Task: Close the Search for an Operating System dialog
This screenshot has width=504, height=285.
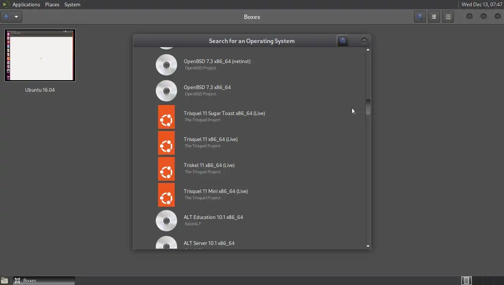Action: [x=364, y=41]
